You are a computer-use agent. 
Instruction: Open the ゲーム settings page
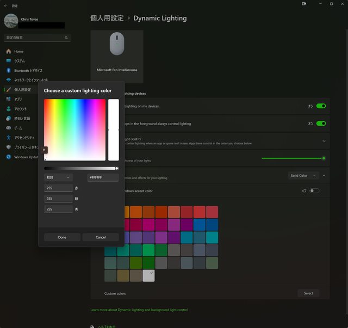(18, 128)
